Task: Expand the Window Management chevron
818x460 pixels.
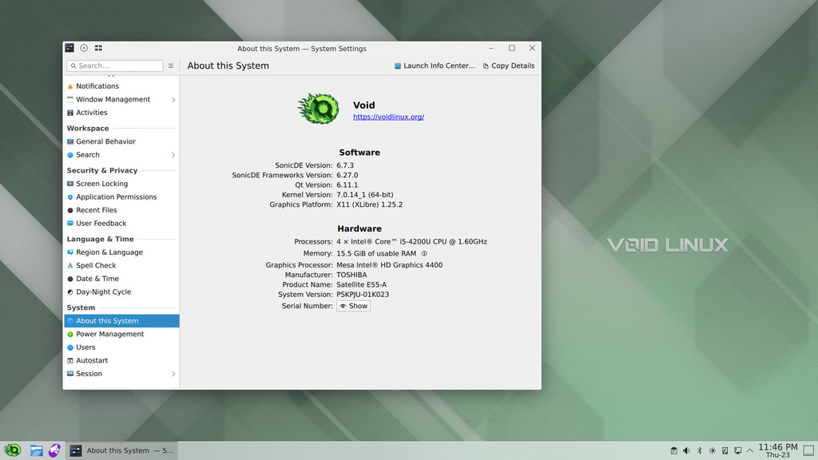Action: [173, 100]
